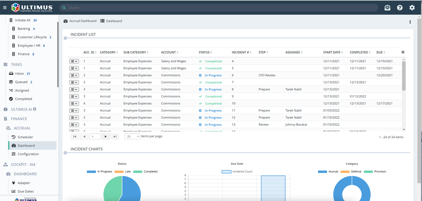Open the vertical three-dot options menu
This screenshot has height=201, width=422.
410,22
